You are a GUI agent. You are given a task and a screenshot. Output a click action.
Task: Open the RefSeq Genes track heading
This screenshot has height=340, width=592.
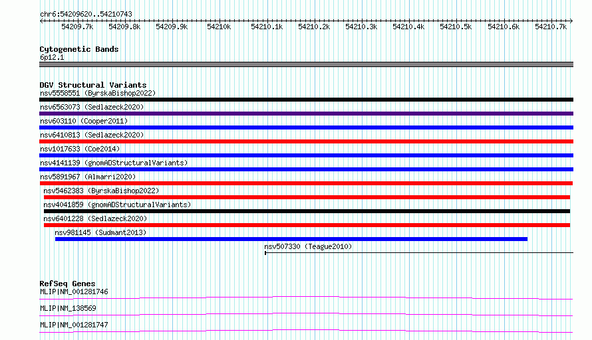point(67,284)
